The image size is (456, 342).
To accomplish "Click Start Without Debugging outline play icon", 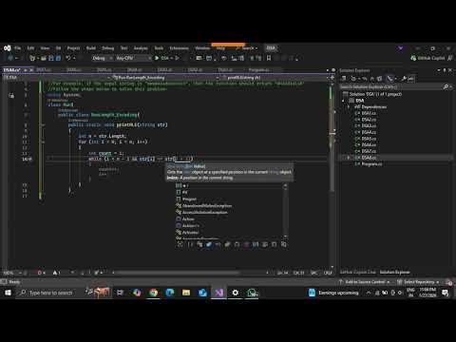I will pyautogui.click(x=178, y=58).
